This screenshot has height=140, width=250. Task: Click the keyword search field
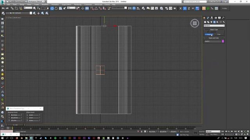pyautogui.click(x=195, y=2)
